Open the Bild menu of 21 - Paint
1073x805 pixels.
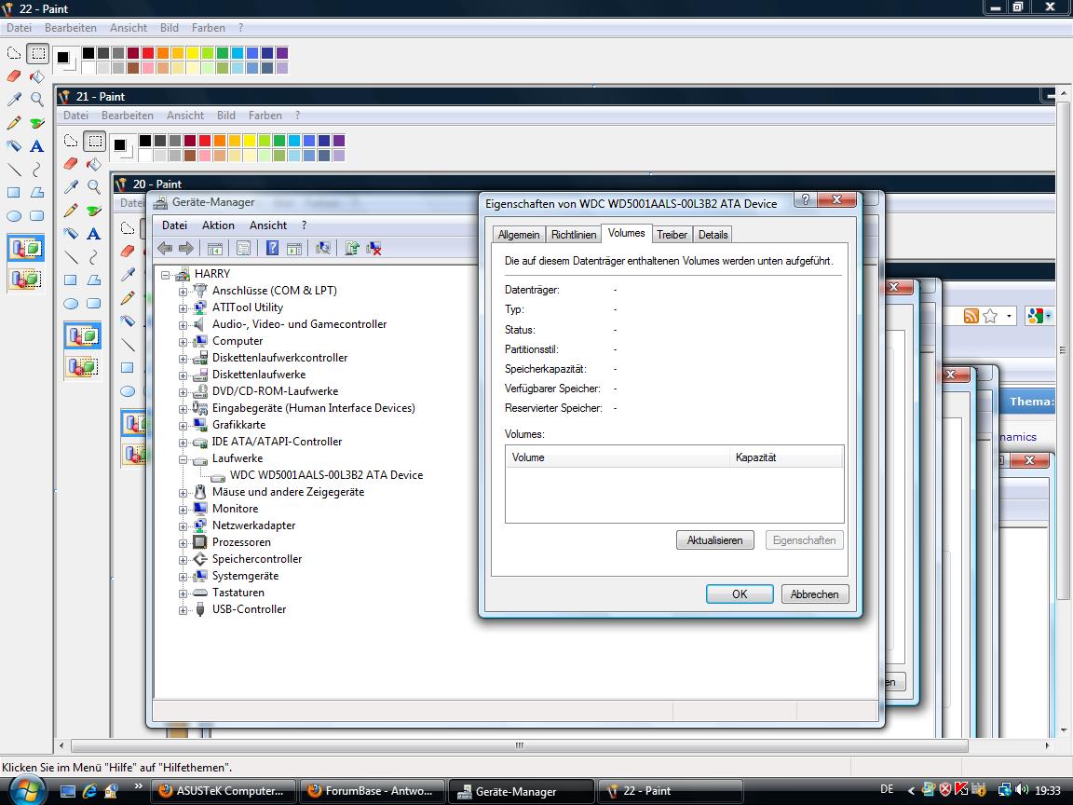pos(225,116)
